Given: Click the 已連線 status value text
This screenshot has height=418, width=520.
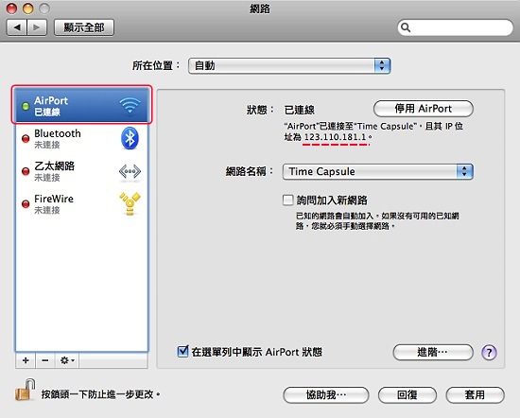Looking at the screenshot, I should pyautogui.click(x=299, y=110).
